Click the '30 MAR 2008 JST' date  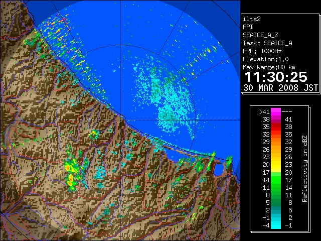coord(281,88)
